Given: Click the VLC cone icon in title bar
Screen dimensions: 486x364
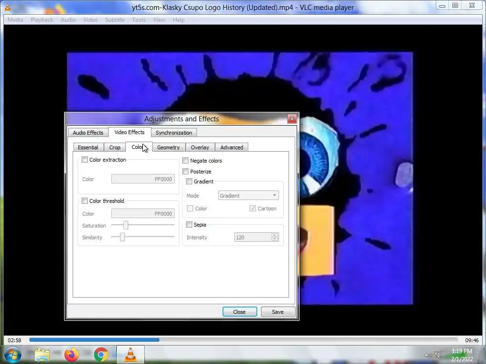Looking at the screenshot, I should [8, 8].
